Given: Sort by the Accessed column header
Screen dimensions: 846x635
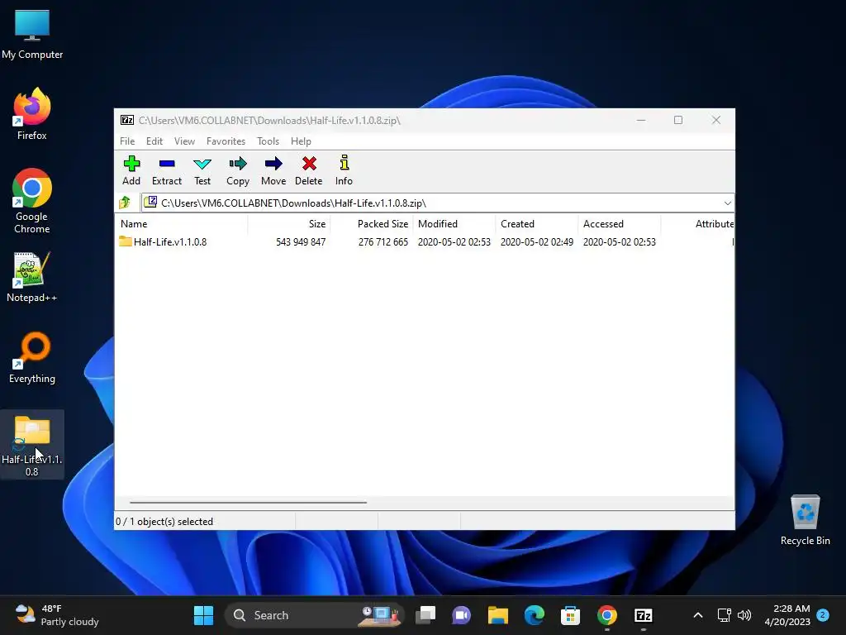Looking at the screenshot, I should tap(620, 223).
